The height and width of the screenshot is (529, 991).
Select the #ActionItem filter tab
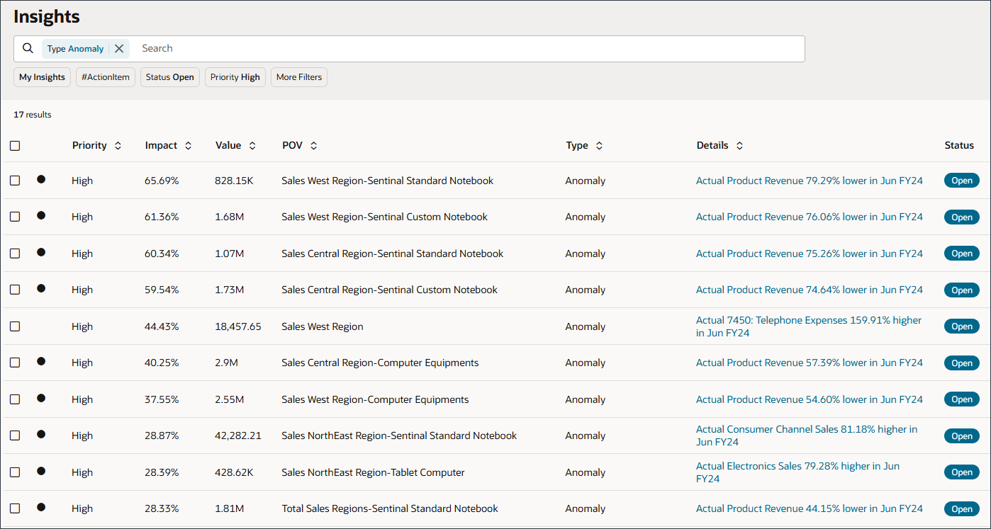pos(105,76)
